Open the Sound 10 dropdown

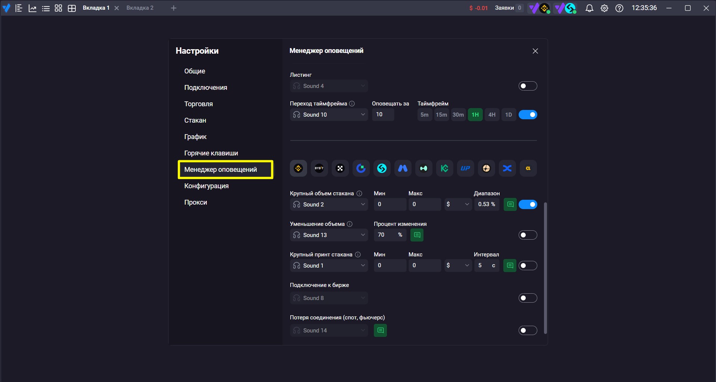[329, 115]
